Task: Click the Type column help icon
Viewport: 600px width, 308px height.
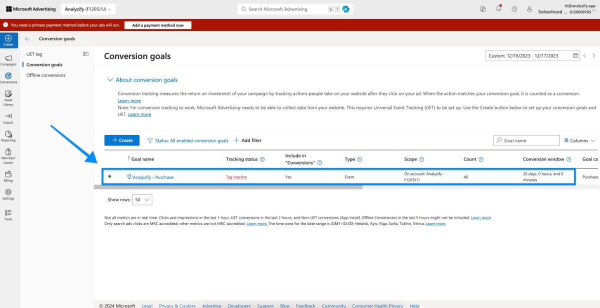Action: click(359, 159)
